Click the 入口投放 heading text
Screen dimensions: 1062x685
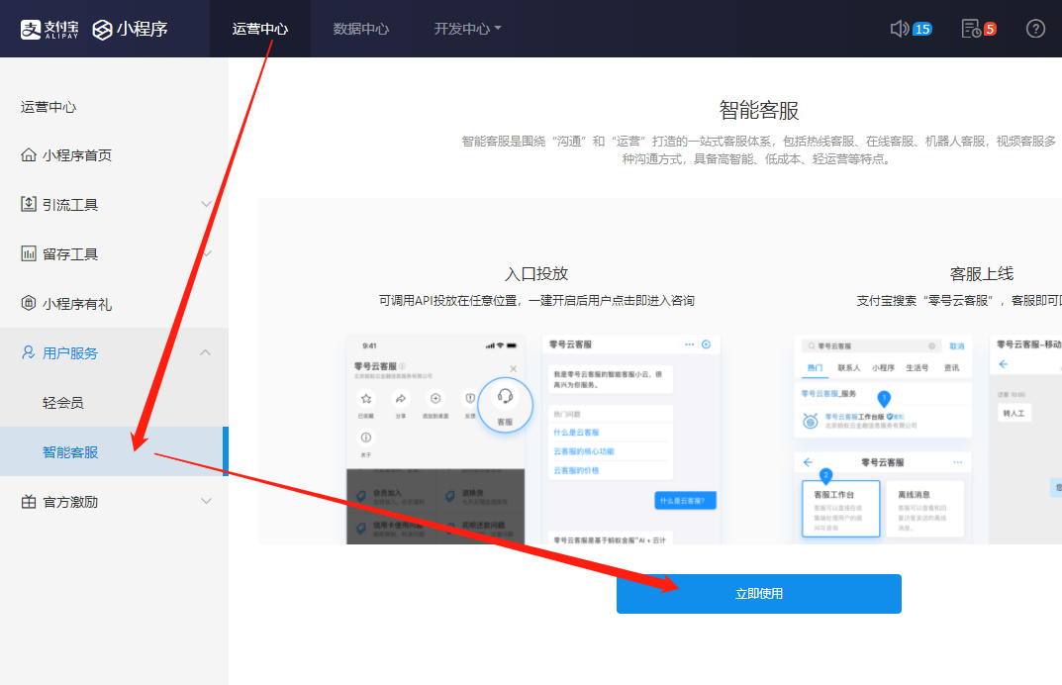pyautogui.click(x=536, y=274)
